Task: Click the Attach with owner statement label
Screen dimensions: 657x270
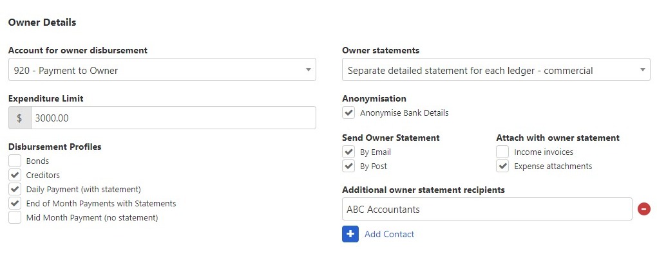Action: click(558, 138)
